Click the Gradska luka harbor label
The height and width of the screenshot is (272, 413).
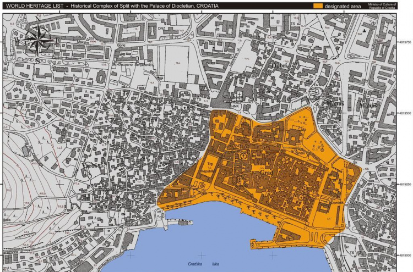[x=201, y=263]
